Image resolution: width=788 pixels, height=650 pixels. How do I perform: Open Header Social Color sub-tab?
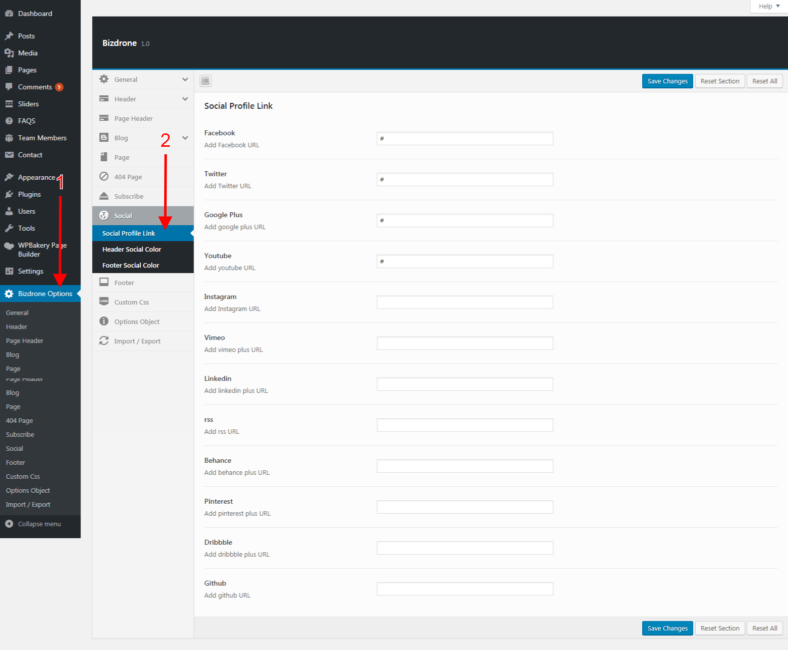pyautogui.click(x=143, y=249)
